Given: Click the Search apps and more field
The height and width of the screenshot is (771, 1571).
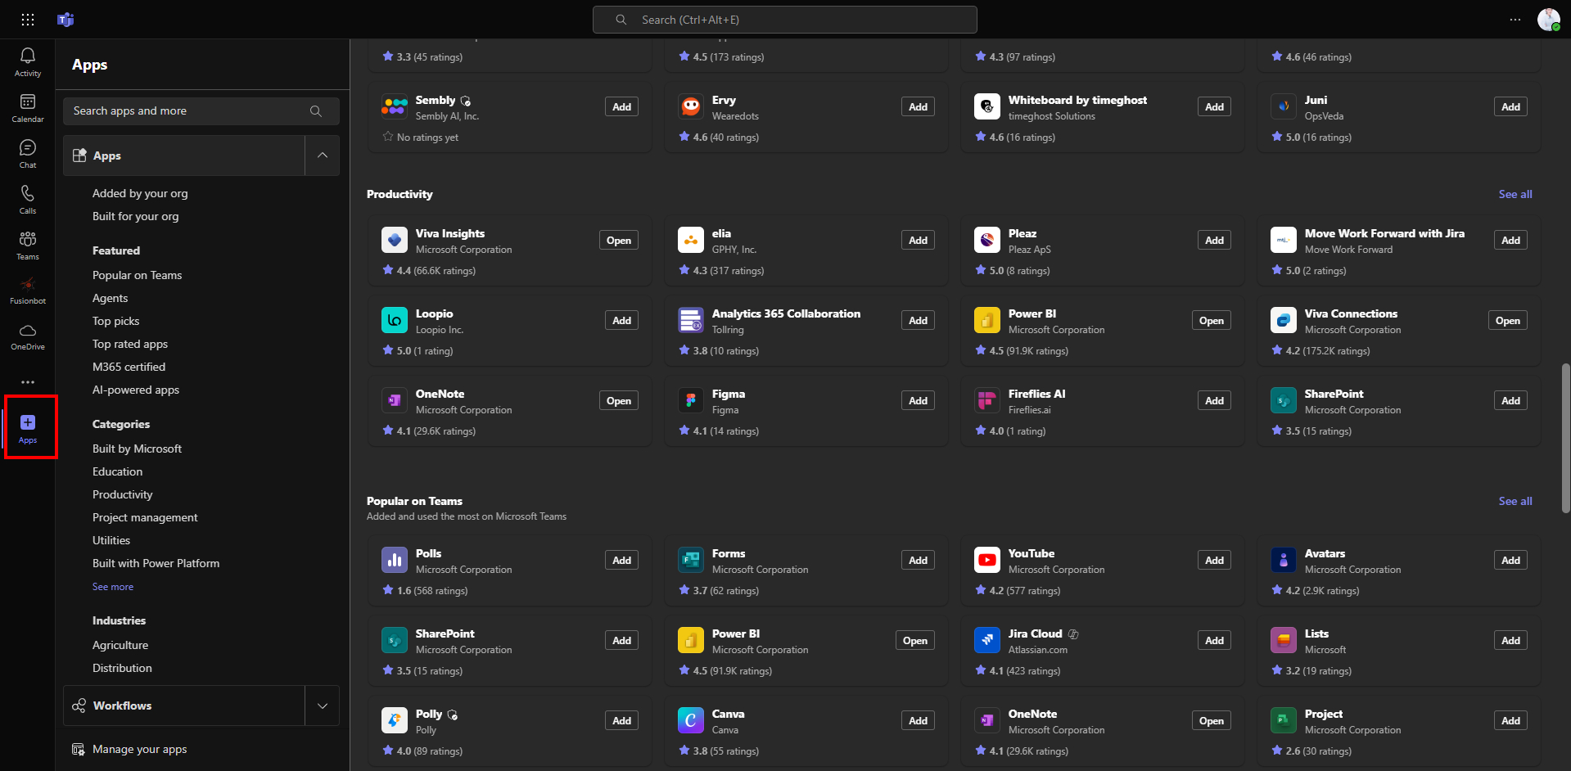Looking at the screenshot, I should pos(201,111).
